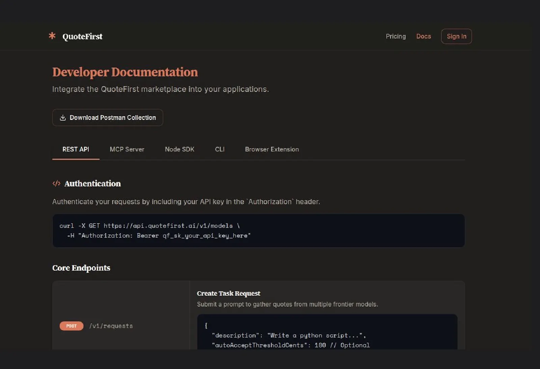This screenshot has height=369, width=540.
Task: Open the Browser Extension tab
Action: tap(272, 149)
